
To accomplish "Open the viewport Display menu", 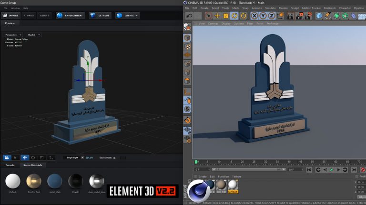I will coord(226,24).
